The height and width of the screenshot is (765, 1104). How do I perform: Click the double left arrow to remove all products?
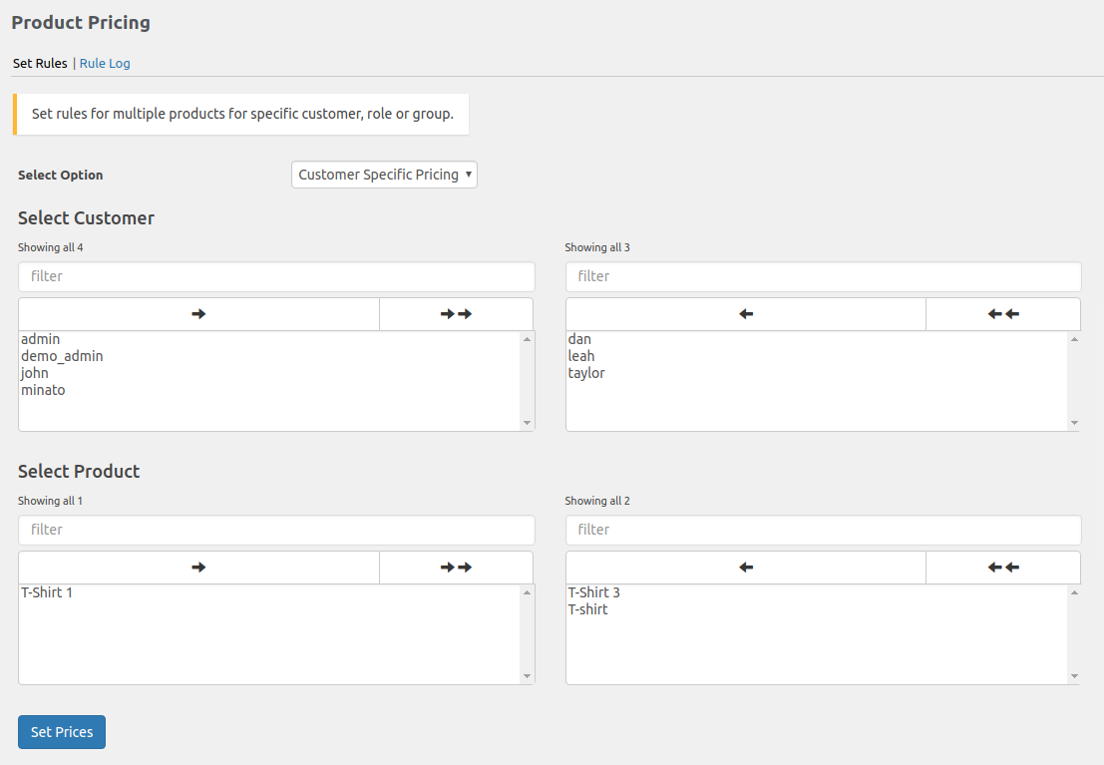click(1003, 567)
